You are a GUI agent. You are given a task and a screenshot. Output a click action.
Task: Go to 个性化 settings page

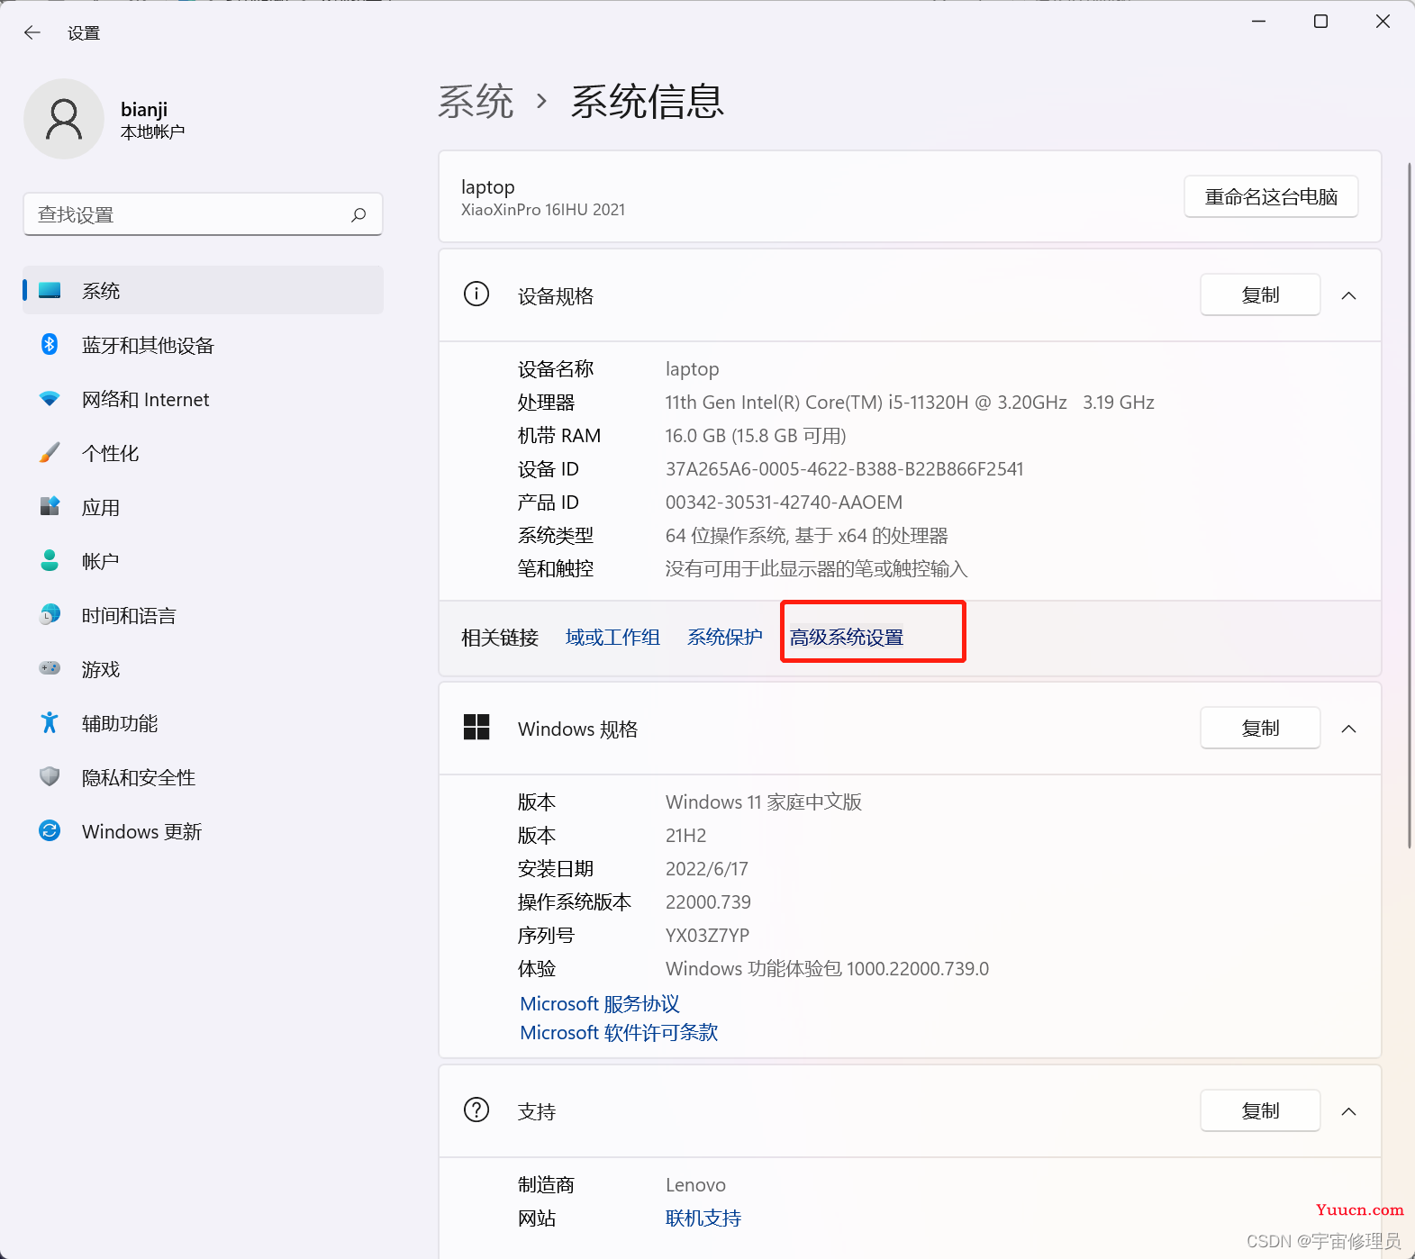tap(203, 453)
